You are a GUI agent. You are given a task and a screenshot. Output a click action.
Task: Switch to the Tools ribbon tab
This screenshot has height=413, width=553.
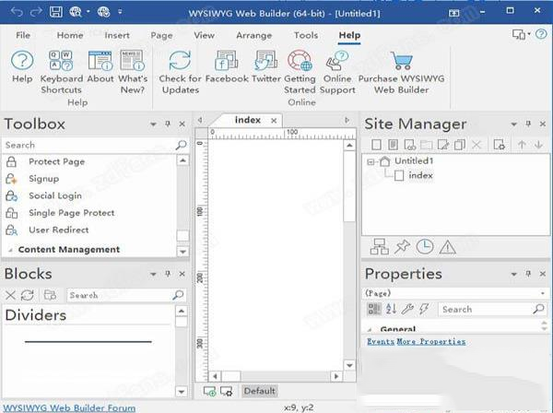point(306,35)
